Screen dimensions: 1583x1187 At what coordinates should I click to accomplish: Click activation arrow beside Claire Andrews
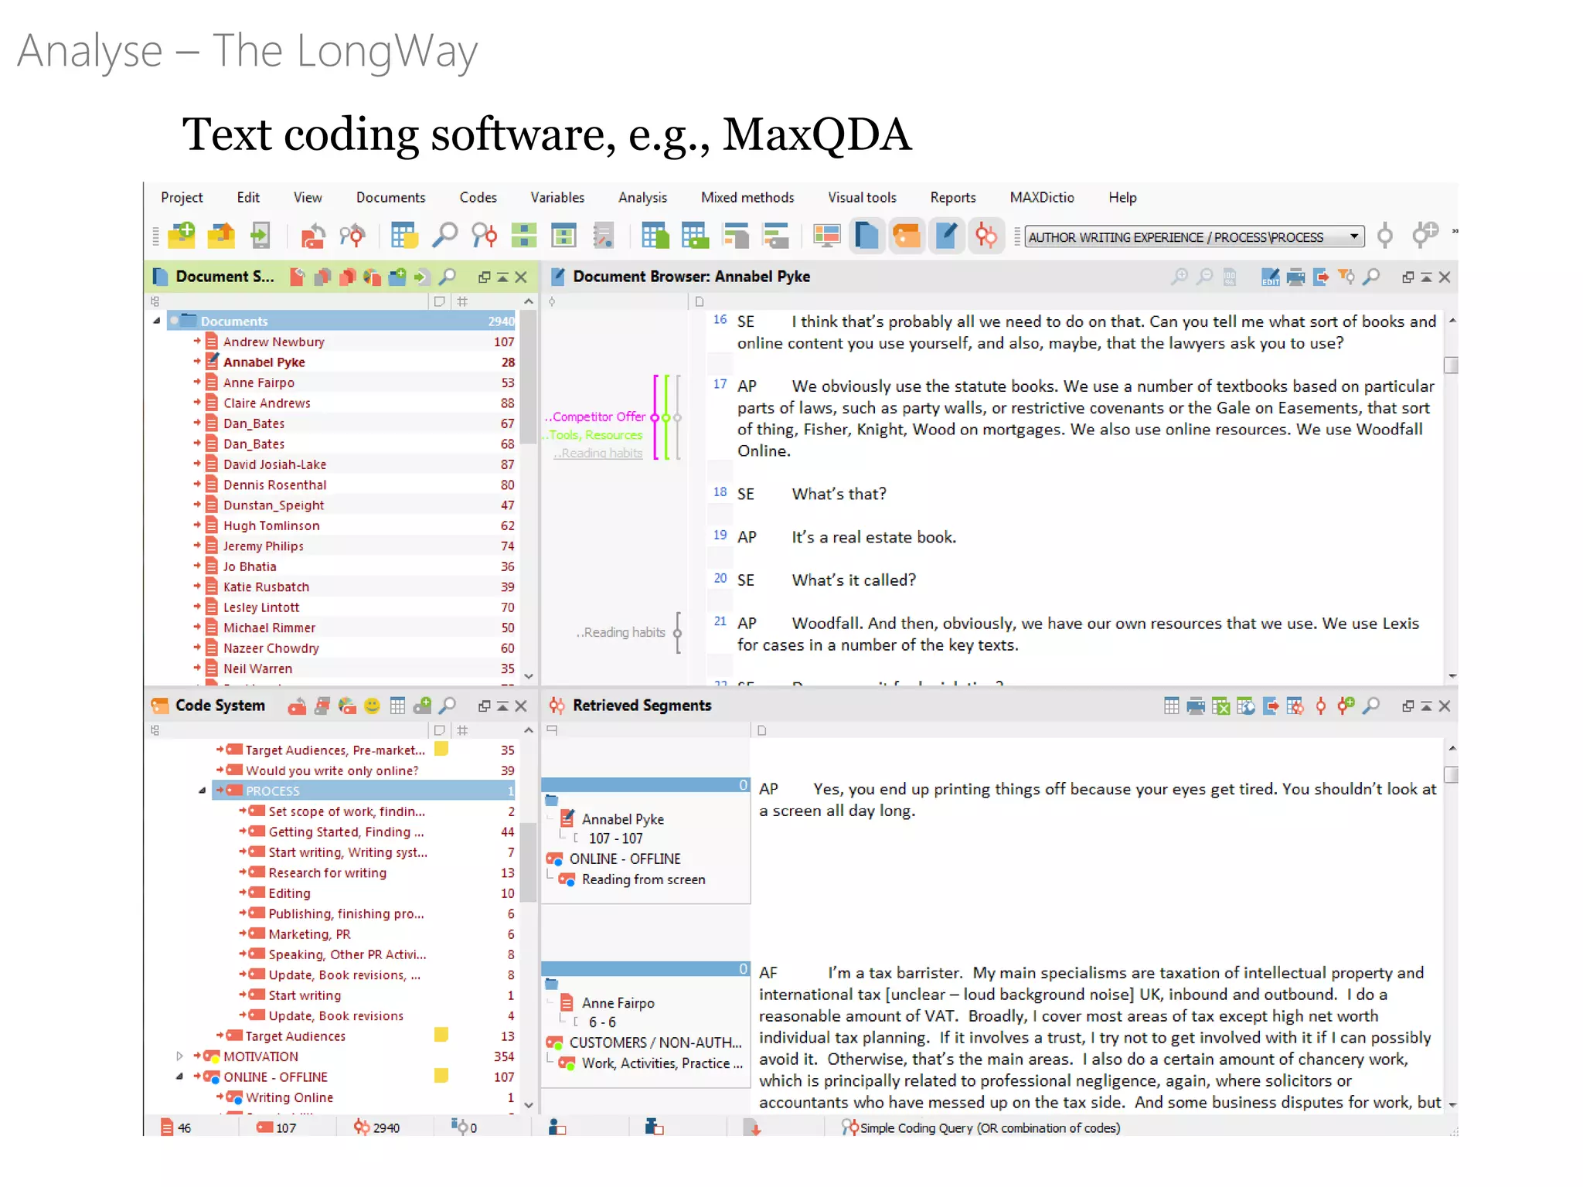197,402
